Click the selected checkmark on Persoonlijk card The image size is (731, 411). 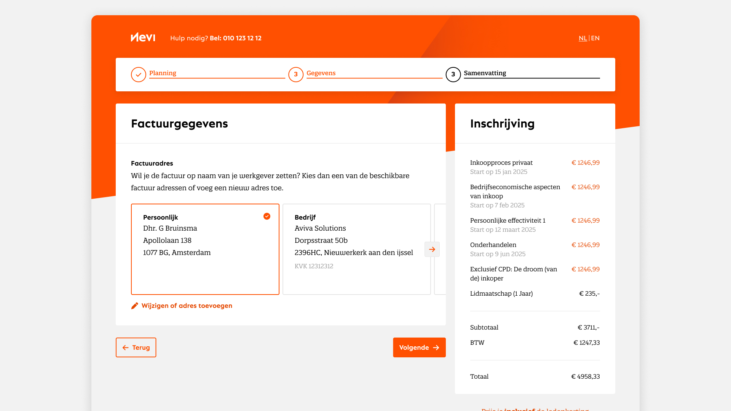coord(267,216)
